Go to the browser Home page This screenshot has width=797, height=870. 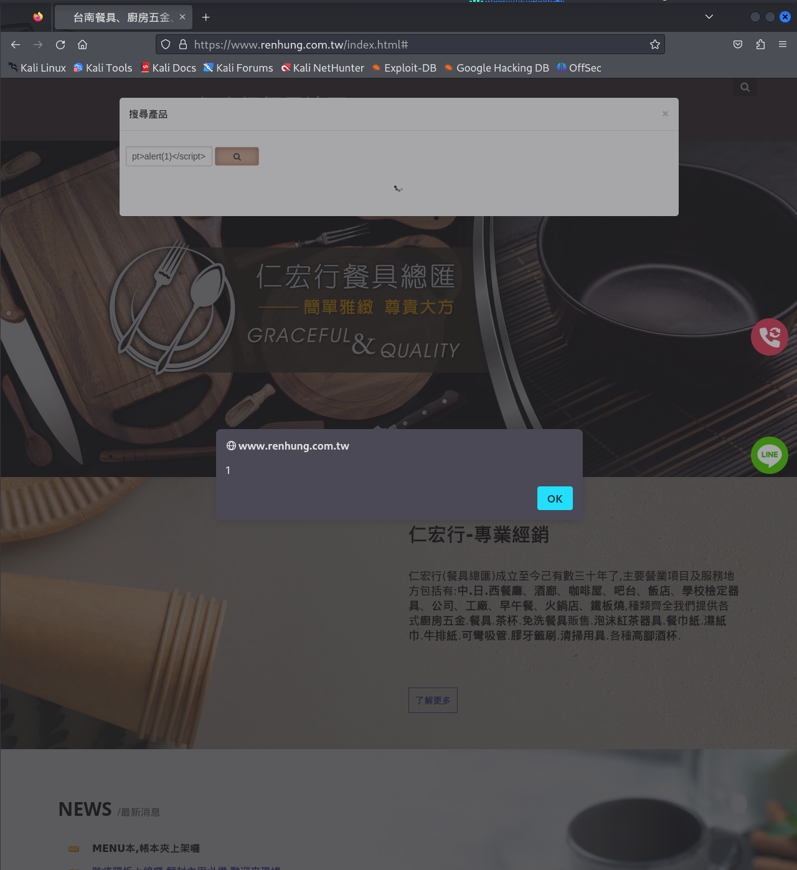tap(82, 44)
